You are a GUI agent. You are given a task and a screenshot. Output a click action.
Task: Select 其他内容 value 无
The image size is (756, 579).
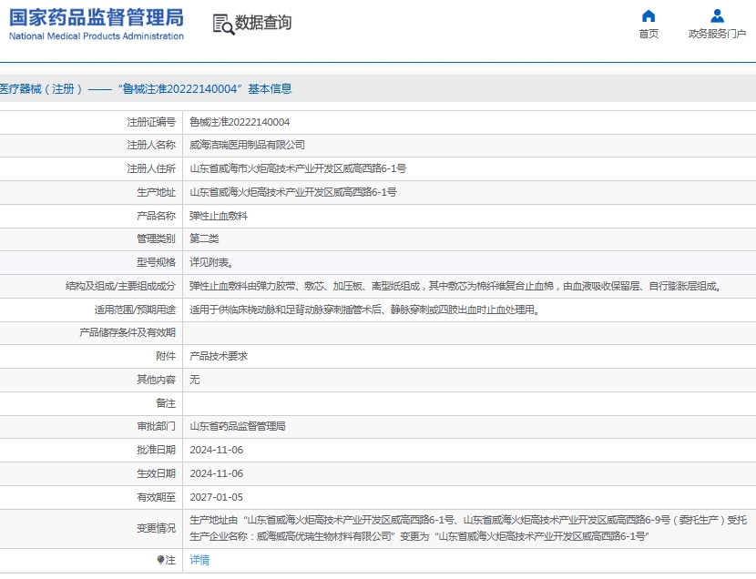tap(194, 380)
